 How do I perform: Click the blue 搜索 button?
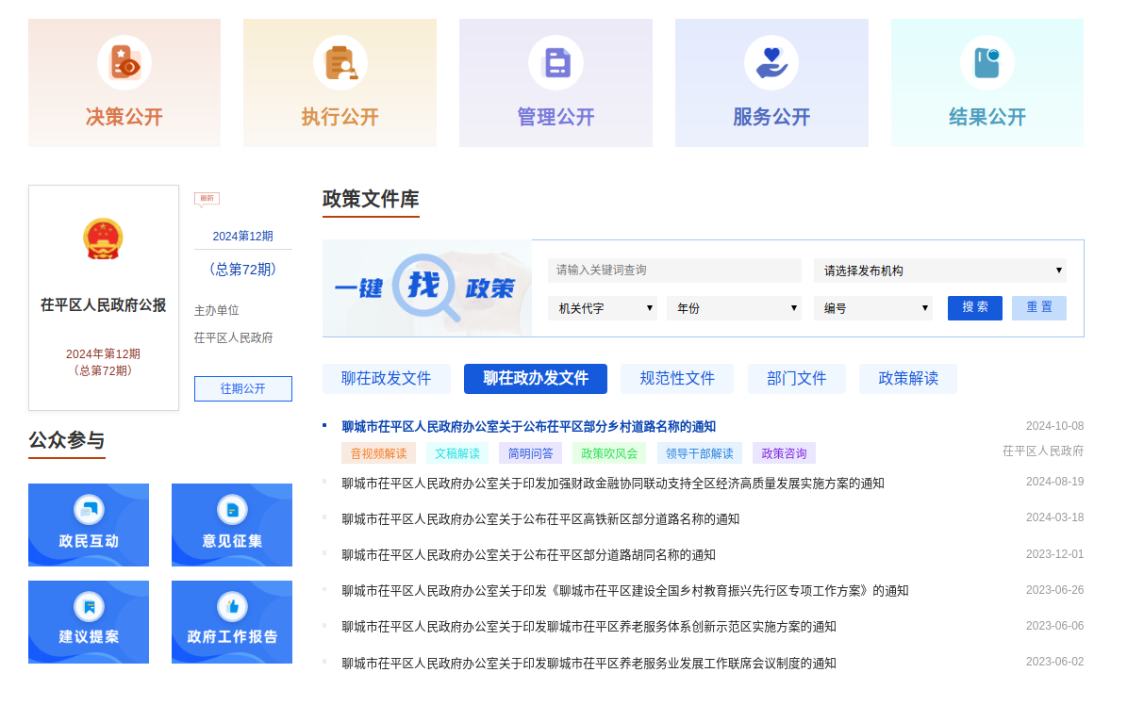(x=974, y=308)
